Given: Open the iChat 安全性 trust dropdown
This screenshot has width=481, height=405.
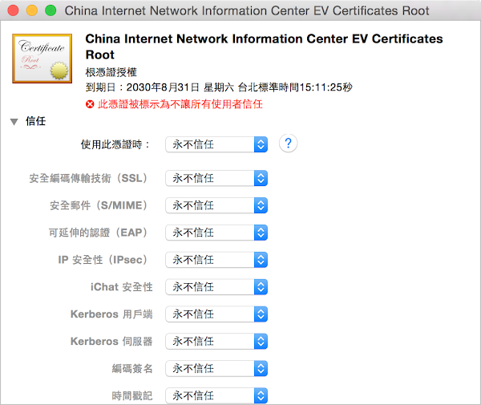Looking at the screenshot, I should (216, 287).
